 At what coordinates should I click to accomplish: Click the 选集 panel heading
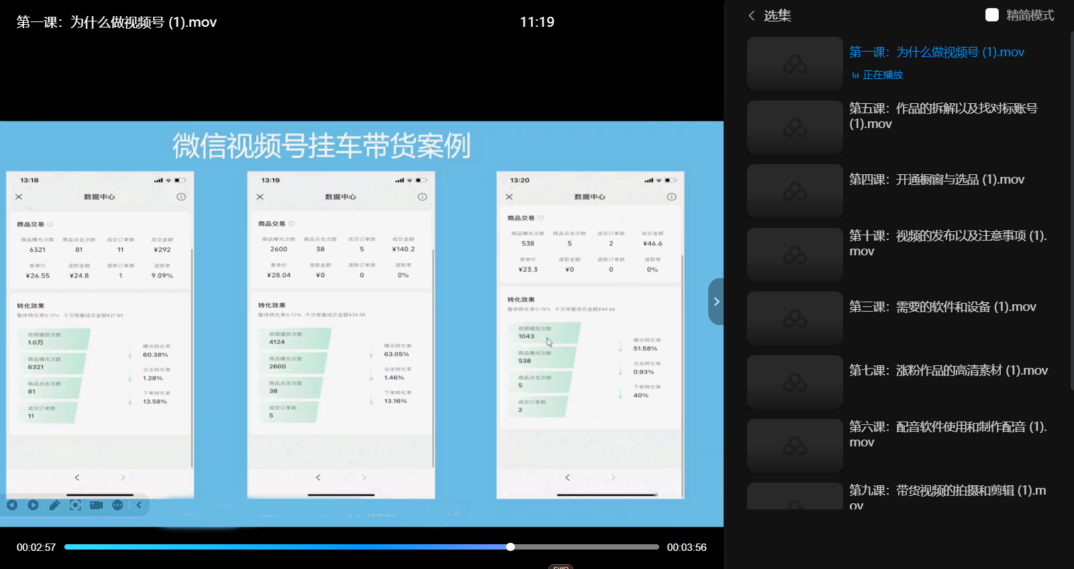click(x=777, y=15)
